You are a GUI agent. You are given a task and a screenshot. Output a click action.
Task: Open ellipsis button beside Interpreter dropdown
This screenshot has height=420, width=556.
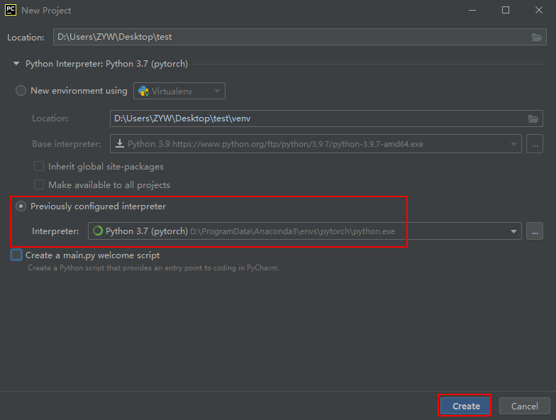point(535,231)
